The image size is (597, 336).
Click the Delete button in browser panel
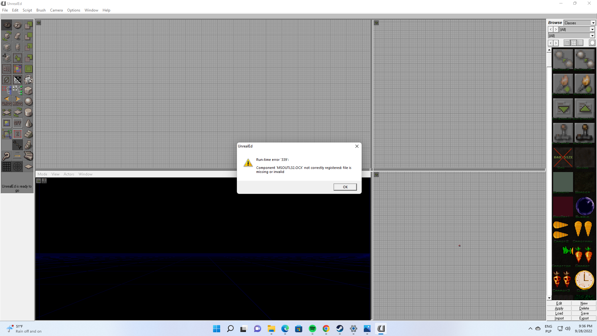pos(584,308)
